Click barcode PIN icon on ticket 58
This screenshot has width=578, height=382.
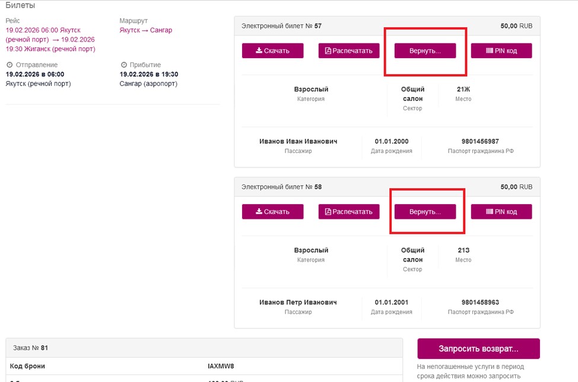[490, 211]
